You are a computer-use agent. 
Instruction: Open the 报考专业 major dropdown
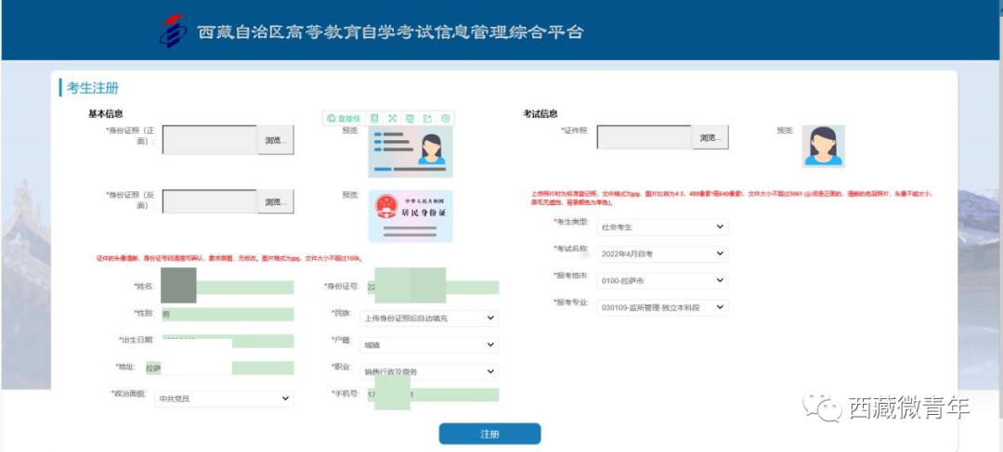(662, 307)
